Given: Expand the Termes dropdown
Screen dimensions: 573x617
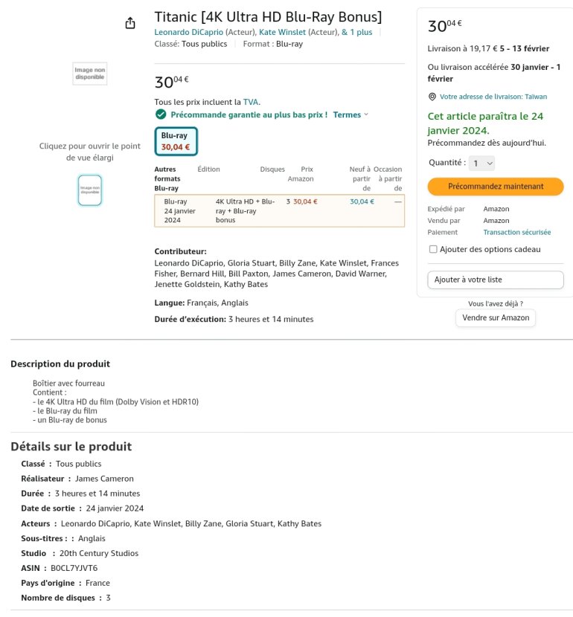Looking at the screenshot, I should (x=350, y=114).
